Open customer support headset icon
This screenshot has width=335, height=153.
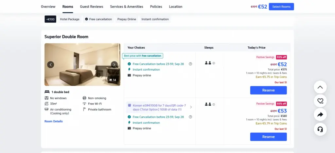[x=320, y=129]
